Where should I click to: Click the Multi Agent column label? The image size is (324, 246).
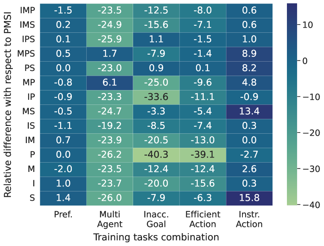point(110,219)
